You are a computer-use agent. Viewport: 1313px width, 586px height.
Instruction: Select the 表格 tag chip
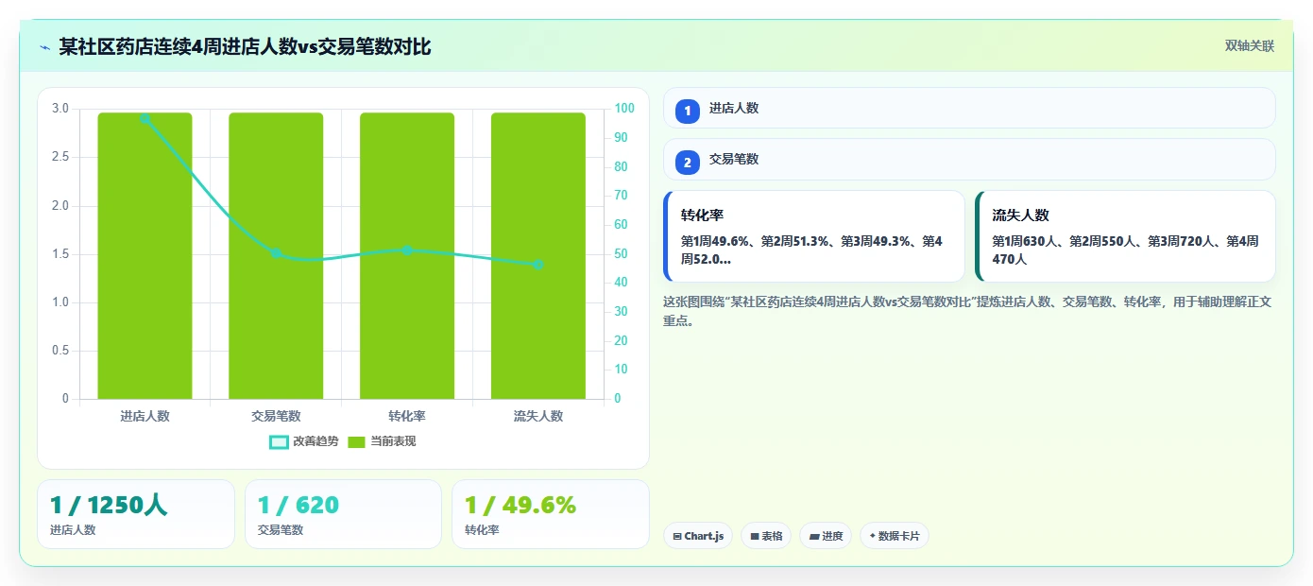pos(766,536)
